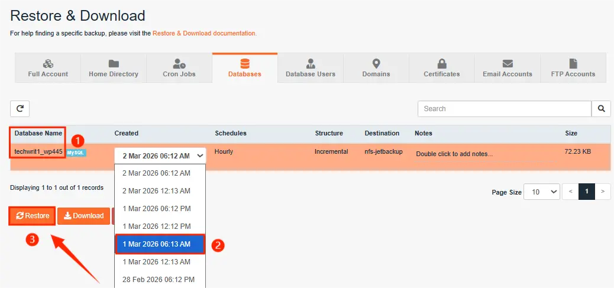Image resolution: width=614 pixels, height=288 pixels.
Task: Click the magnifying glass search button
Action: point(601,109)
